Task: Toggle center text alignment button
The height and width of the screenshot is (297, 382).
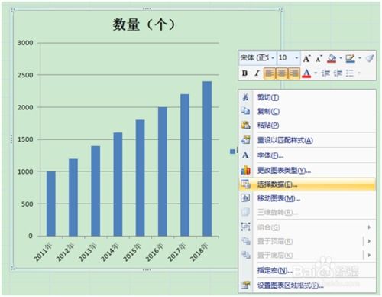Action: pos(282,73)
